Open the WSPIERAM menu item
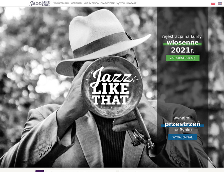Screen dimensions: 224x172 click(76, 3)
